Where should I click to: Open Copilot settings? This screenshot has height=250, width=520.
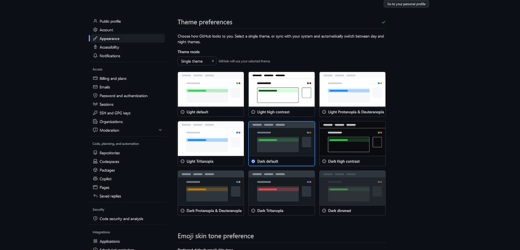pos(106,179)
